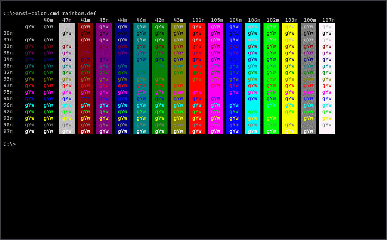
Task: Click the 36m row label
Action: 8,66
